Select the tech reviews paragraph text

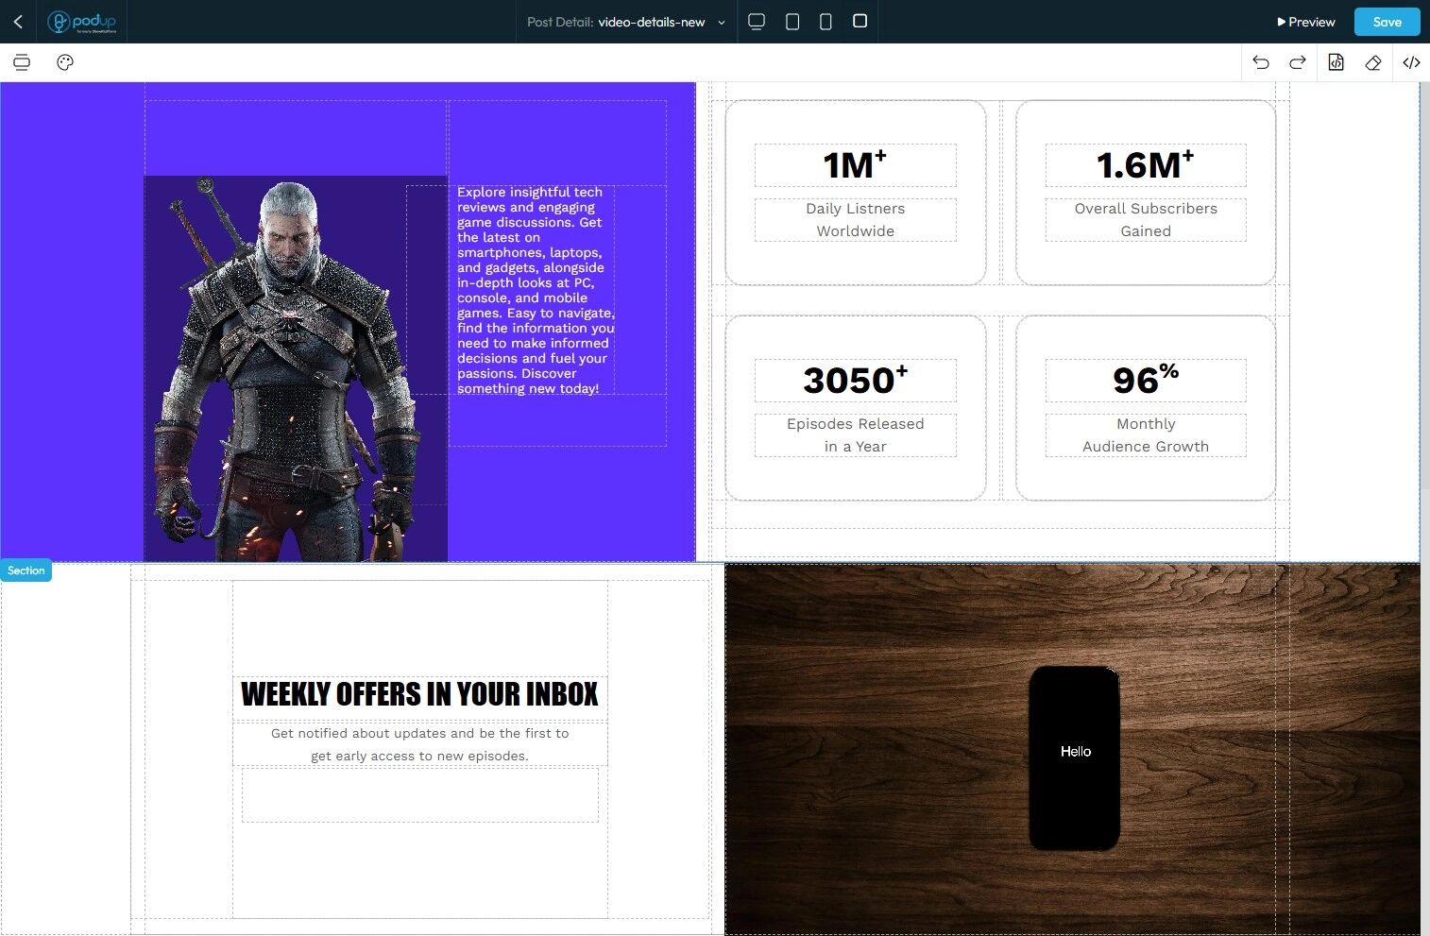536,290
